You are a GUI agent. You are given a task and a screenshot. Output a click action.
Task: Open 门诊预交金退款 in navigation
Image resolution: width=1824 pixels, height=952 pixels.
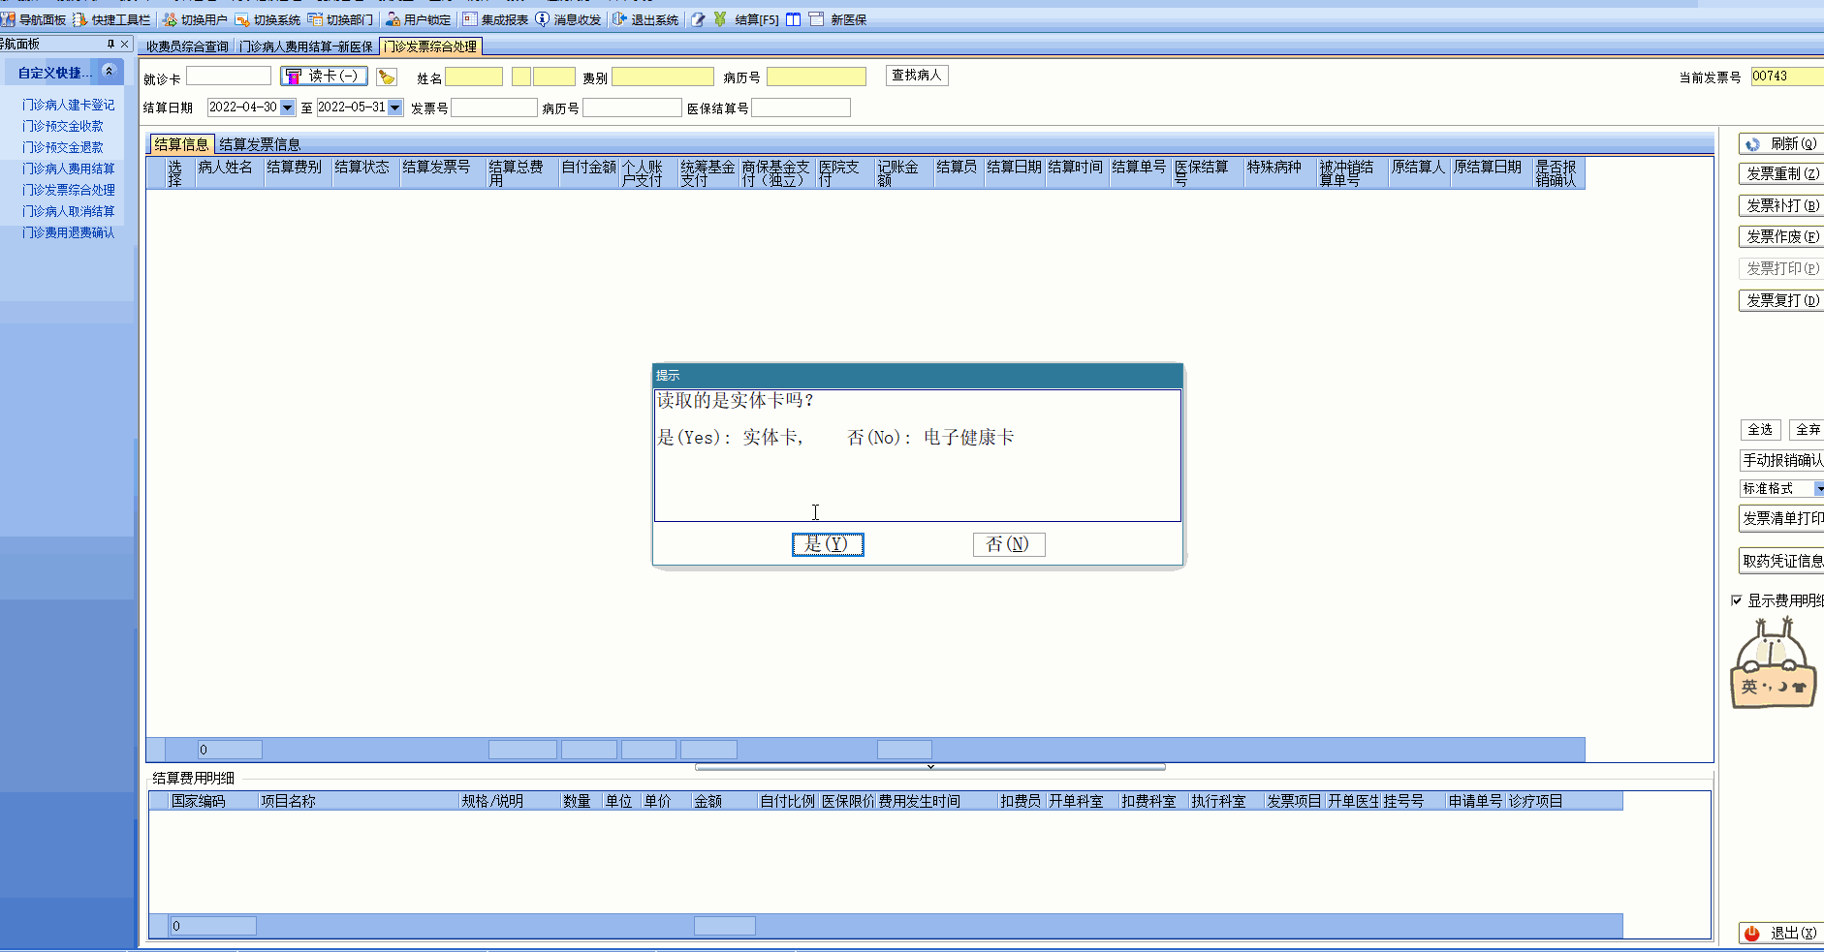63,147
